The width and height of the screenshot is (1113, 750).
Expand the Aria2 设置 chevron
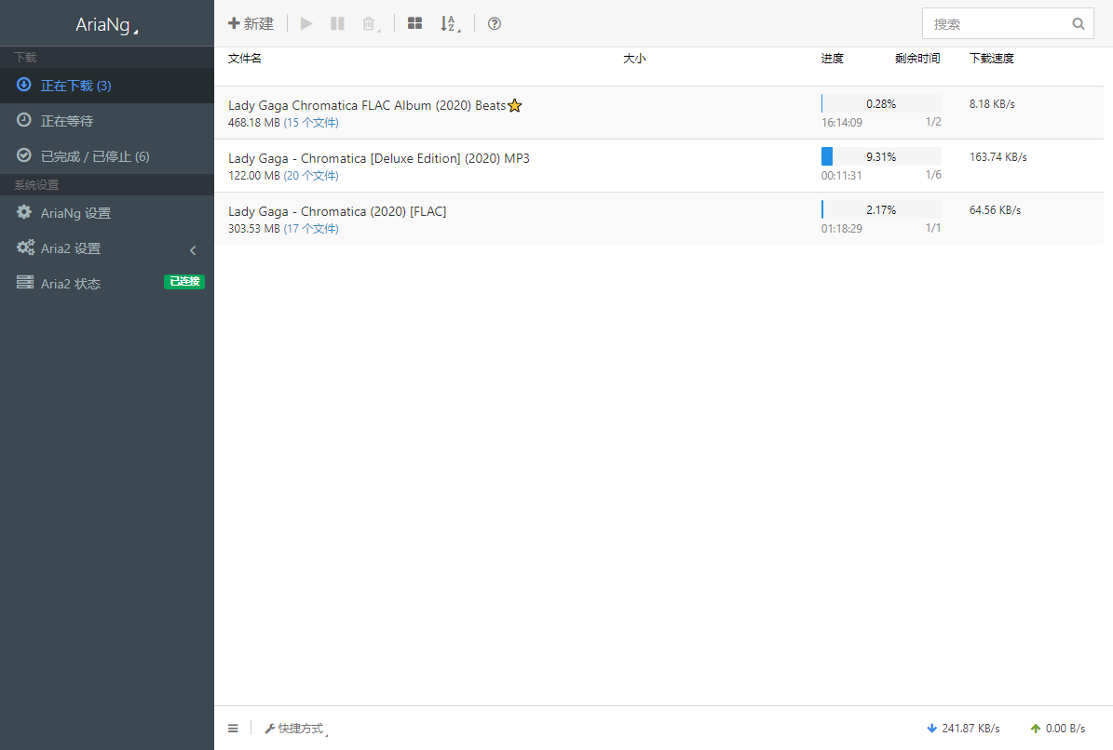pos(193,249)
